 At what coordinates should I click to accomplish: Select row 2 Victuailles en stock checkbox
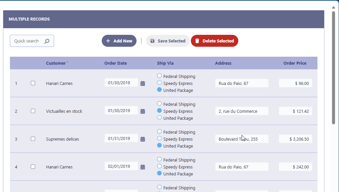[x=33, y=111]
